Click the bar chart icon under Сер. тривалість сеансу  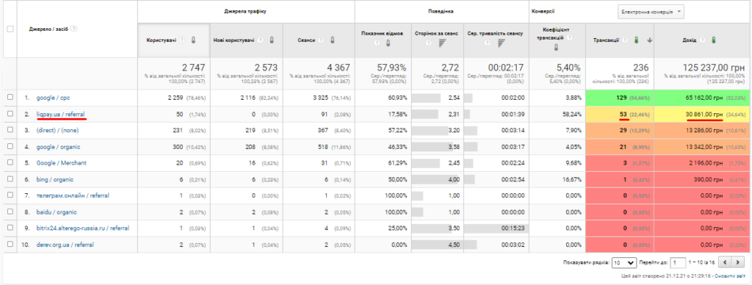point(501,43)
